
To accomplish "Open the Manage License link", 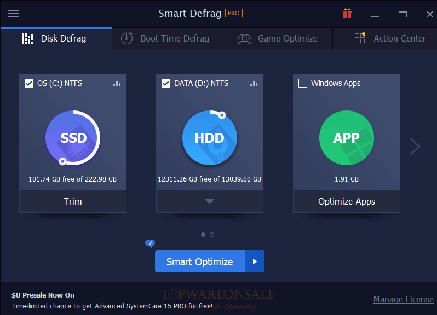I will 403,300.
